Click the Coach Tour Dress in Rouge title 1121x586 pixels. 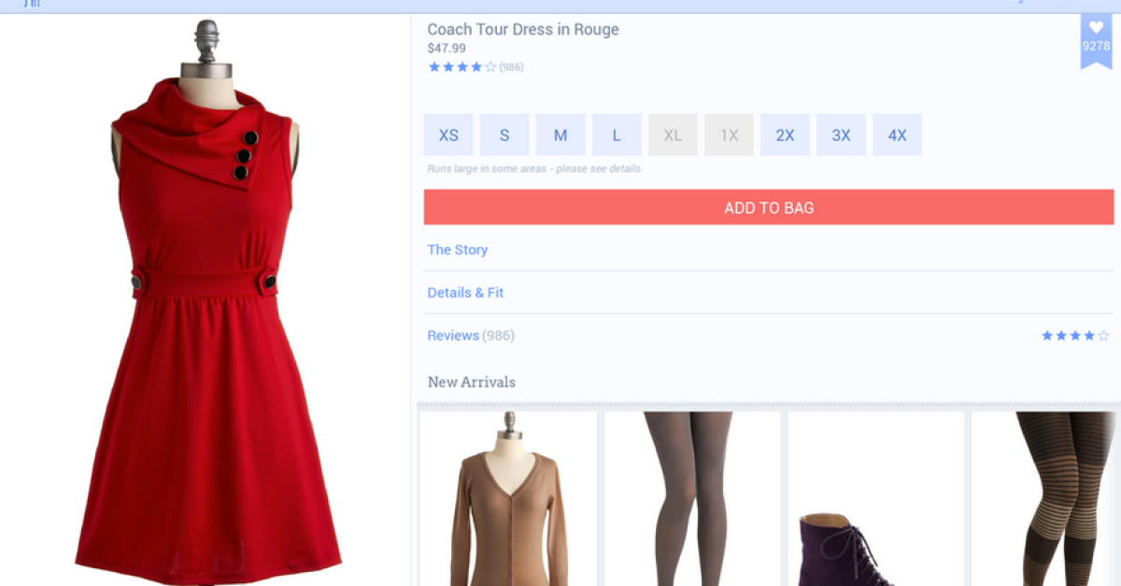pos(523,30)
